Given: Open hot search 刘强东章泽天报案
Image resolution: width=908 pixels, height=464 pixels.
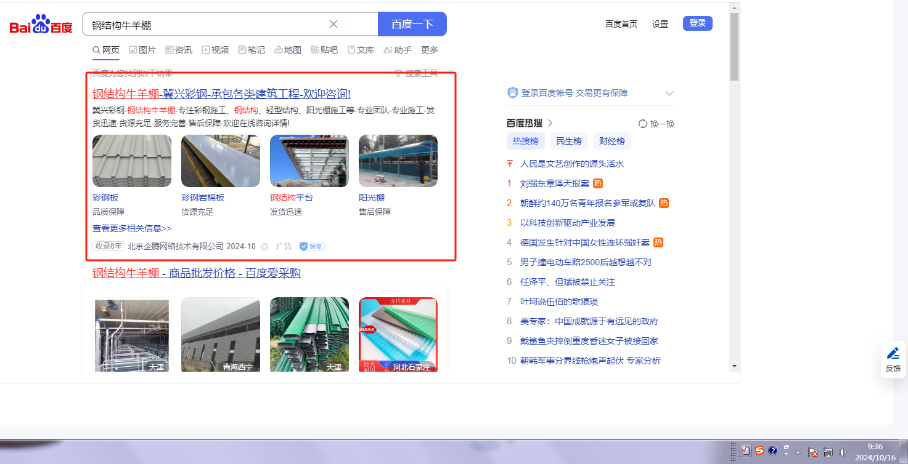Looking at the screenshot, I should tap(555, 183).
